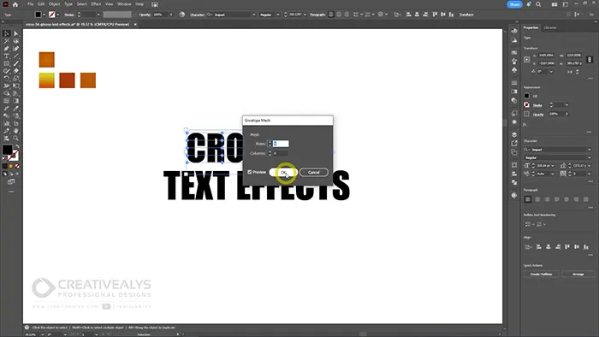Open the Type menu
Screen dimensions: 599x337
click(x=68, y=4)
